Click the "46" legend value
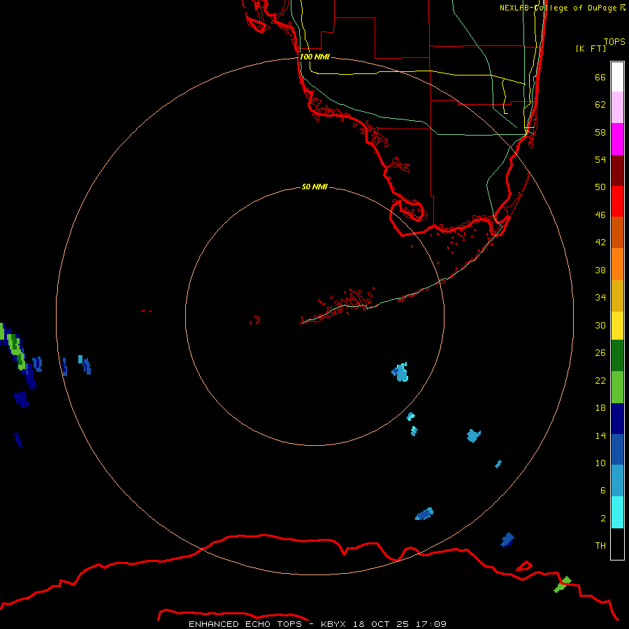 [x=600, y=215]
